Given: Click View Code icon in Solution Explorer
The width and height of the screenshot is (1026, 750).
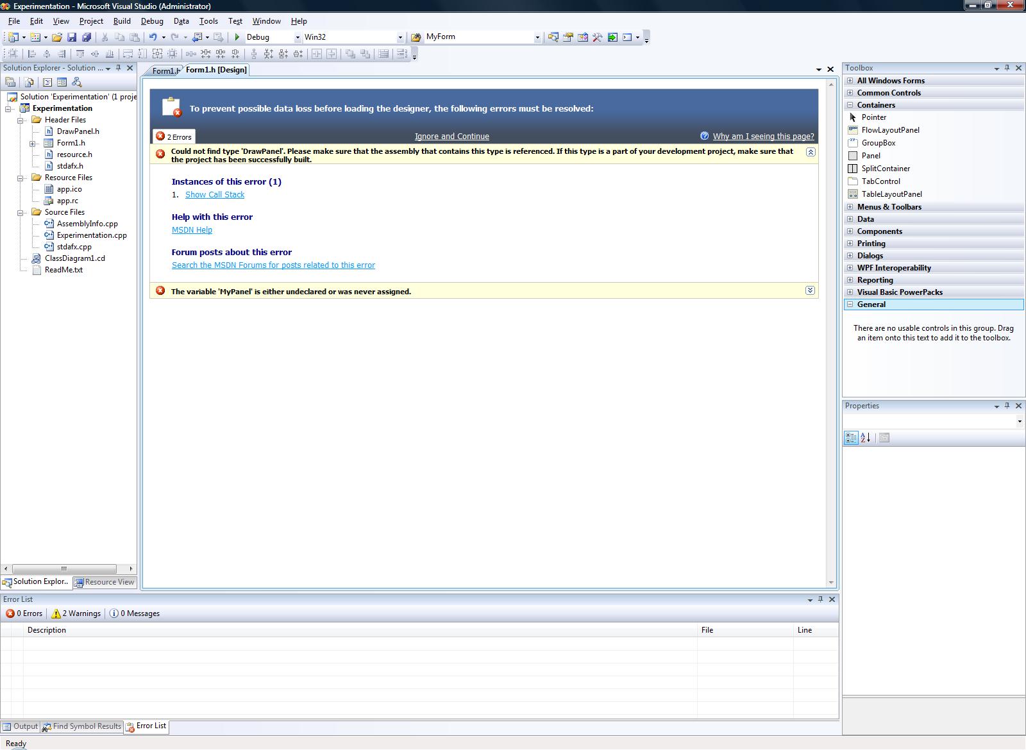Looking at the screenshot, I should (x=47, y=82).
